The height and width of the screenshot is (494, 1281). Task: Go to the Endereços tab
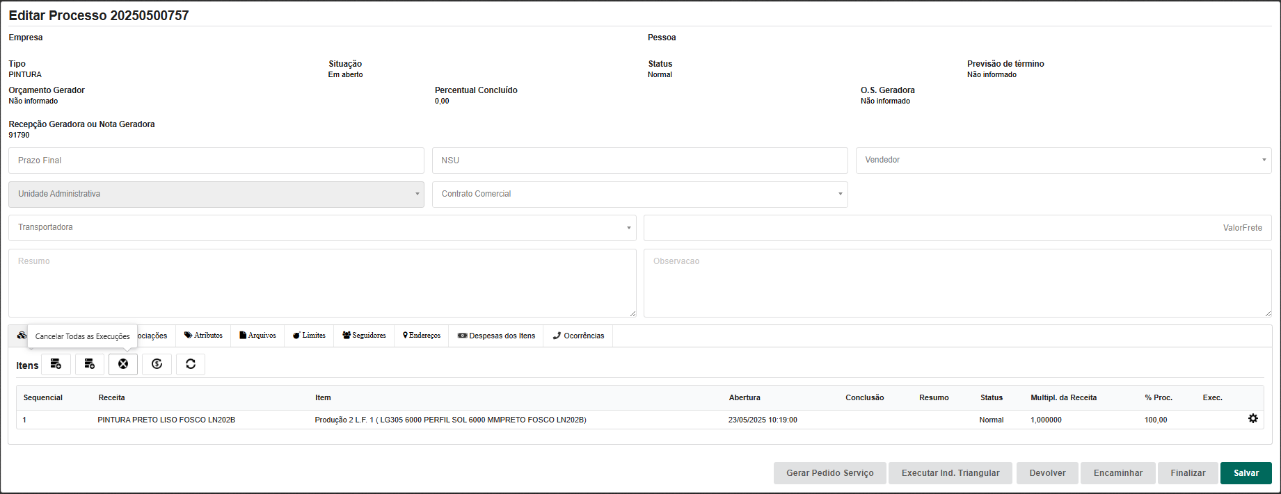coord(422,336)
